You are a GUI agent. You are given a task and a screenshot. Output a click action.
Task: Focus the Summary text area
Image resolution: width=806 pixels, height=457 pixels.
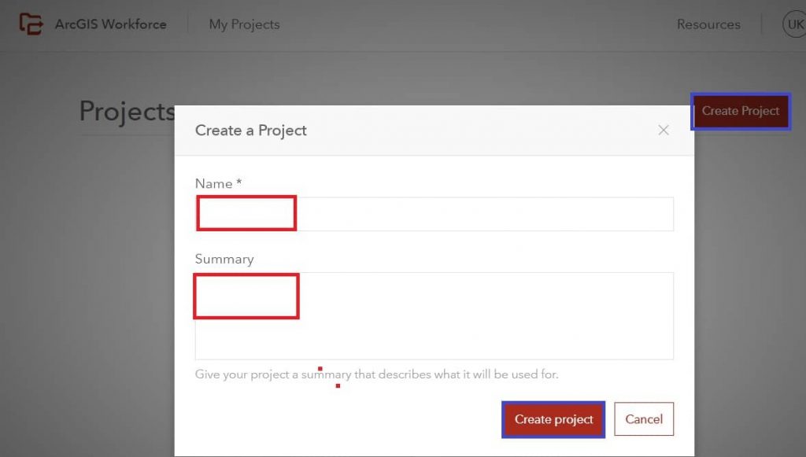434,315
